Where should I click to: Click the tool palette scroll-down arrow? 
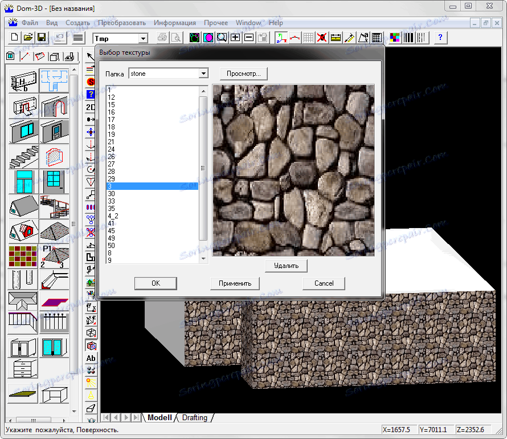point(74,412)
